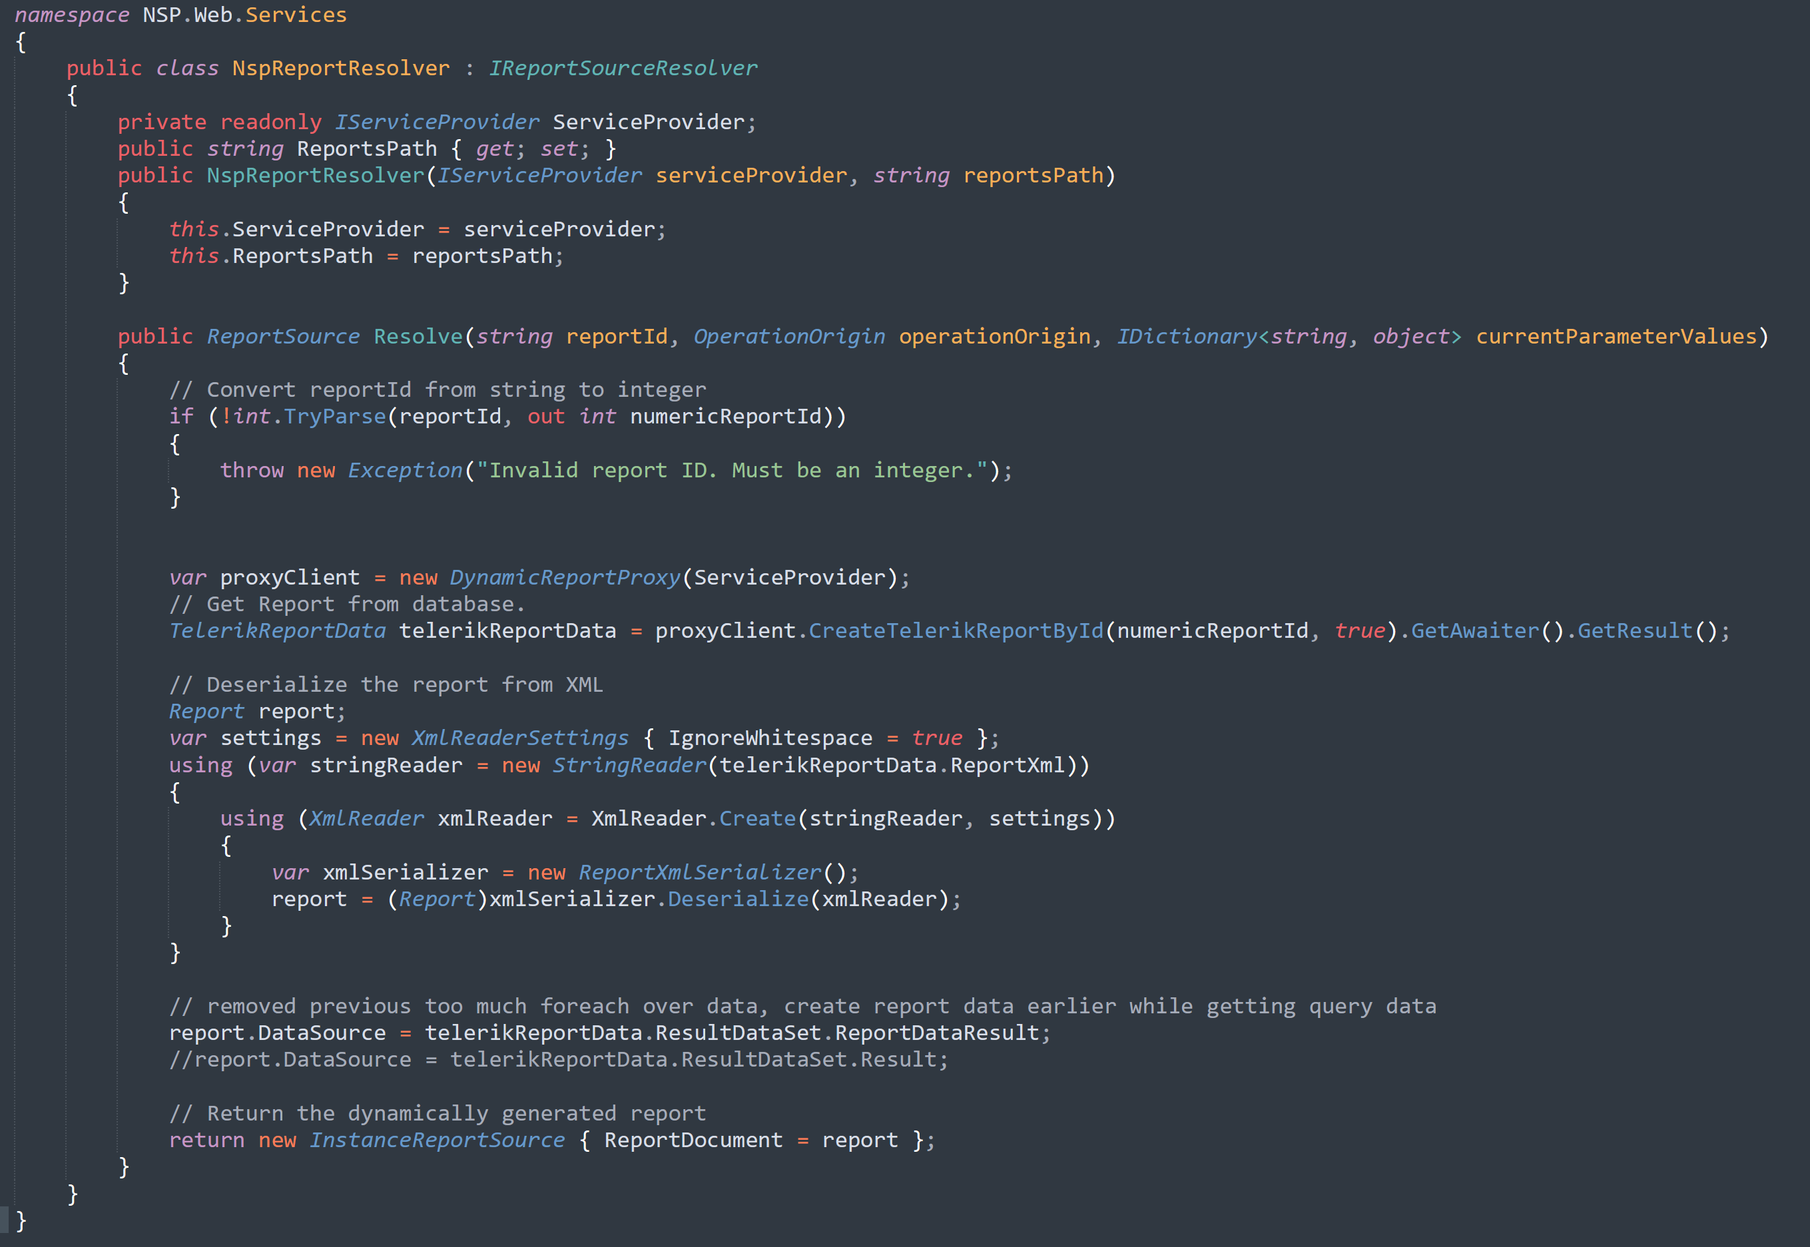This screenshot has height=1247, width=1810.
Task: Click the ReportDataResult property access
Action: (x=937, y=1033)
